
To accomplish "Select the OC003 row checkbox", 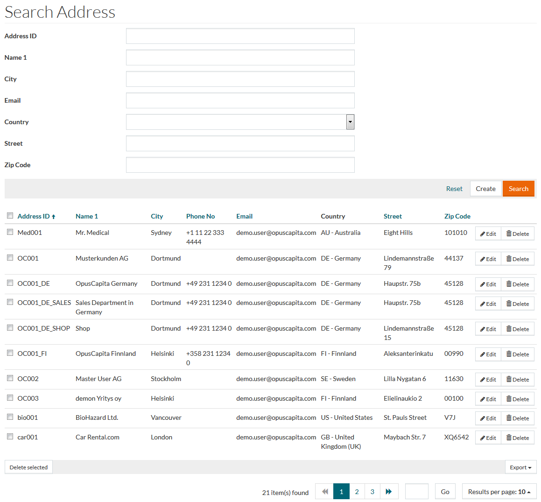I will click(10, 398).
